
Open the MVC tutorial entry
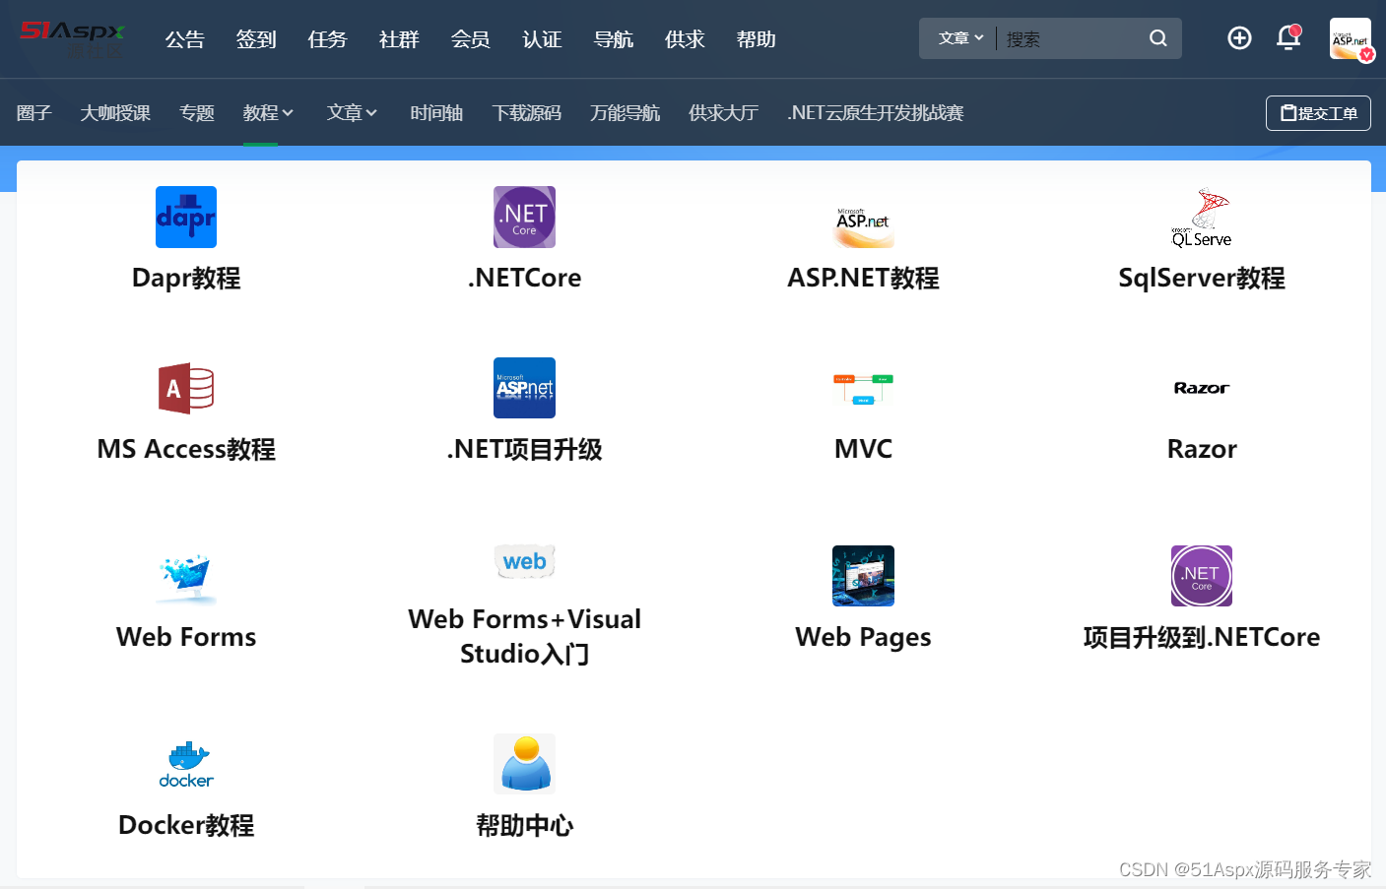coord(863,388)
